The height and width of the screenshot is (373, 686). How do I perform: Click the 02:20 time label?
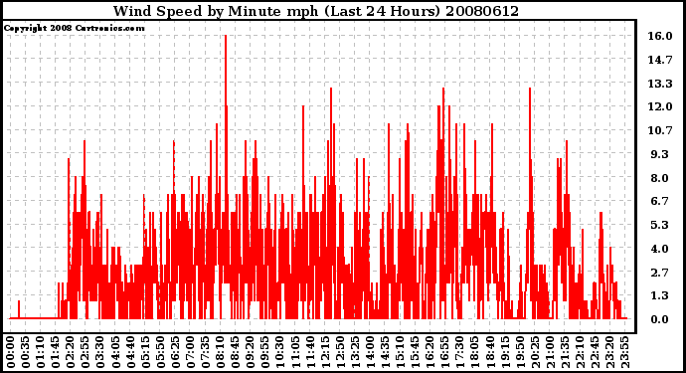(x=71, y=353)
